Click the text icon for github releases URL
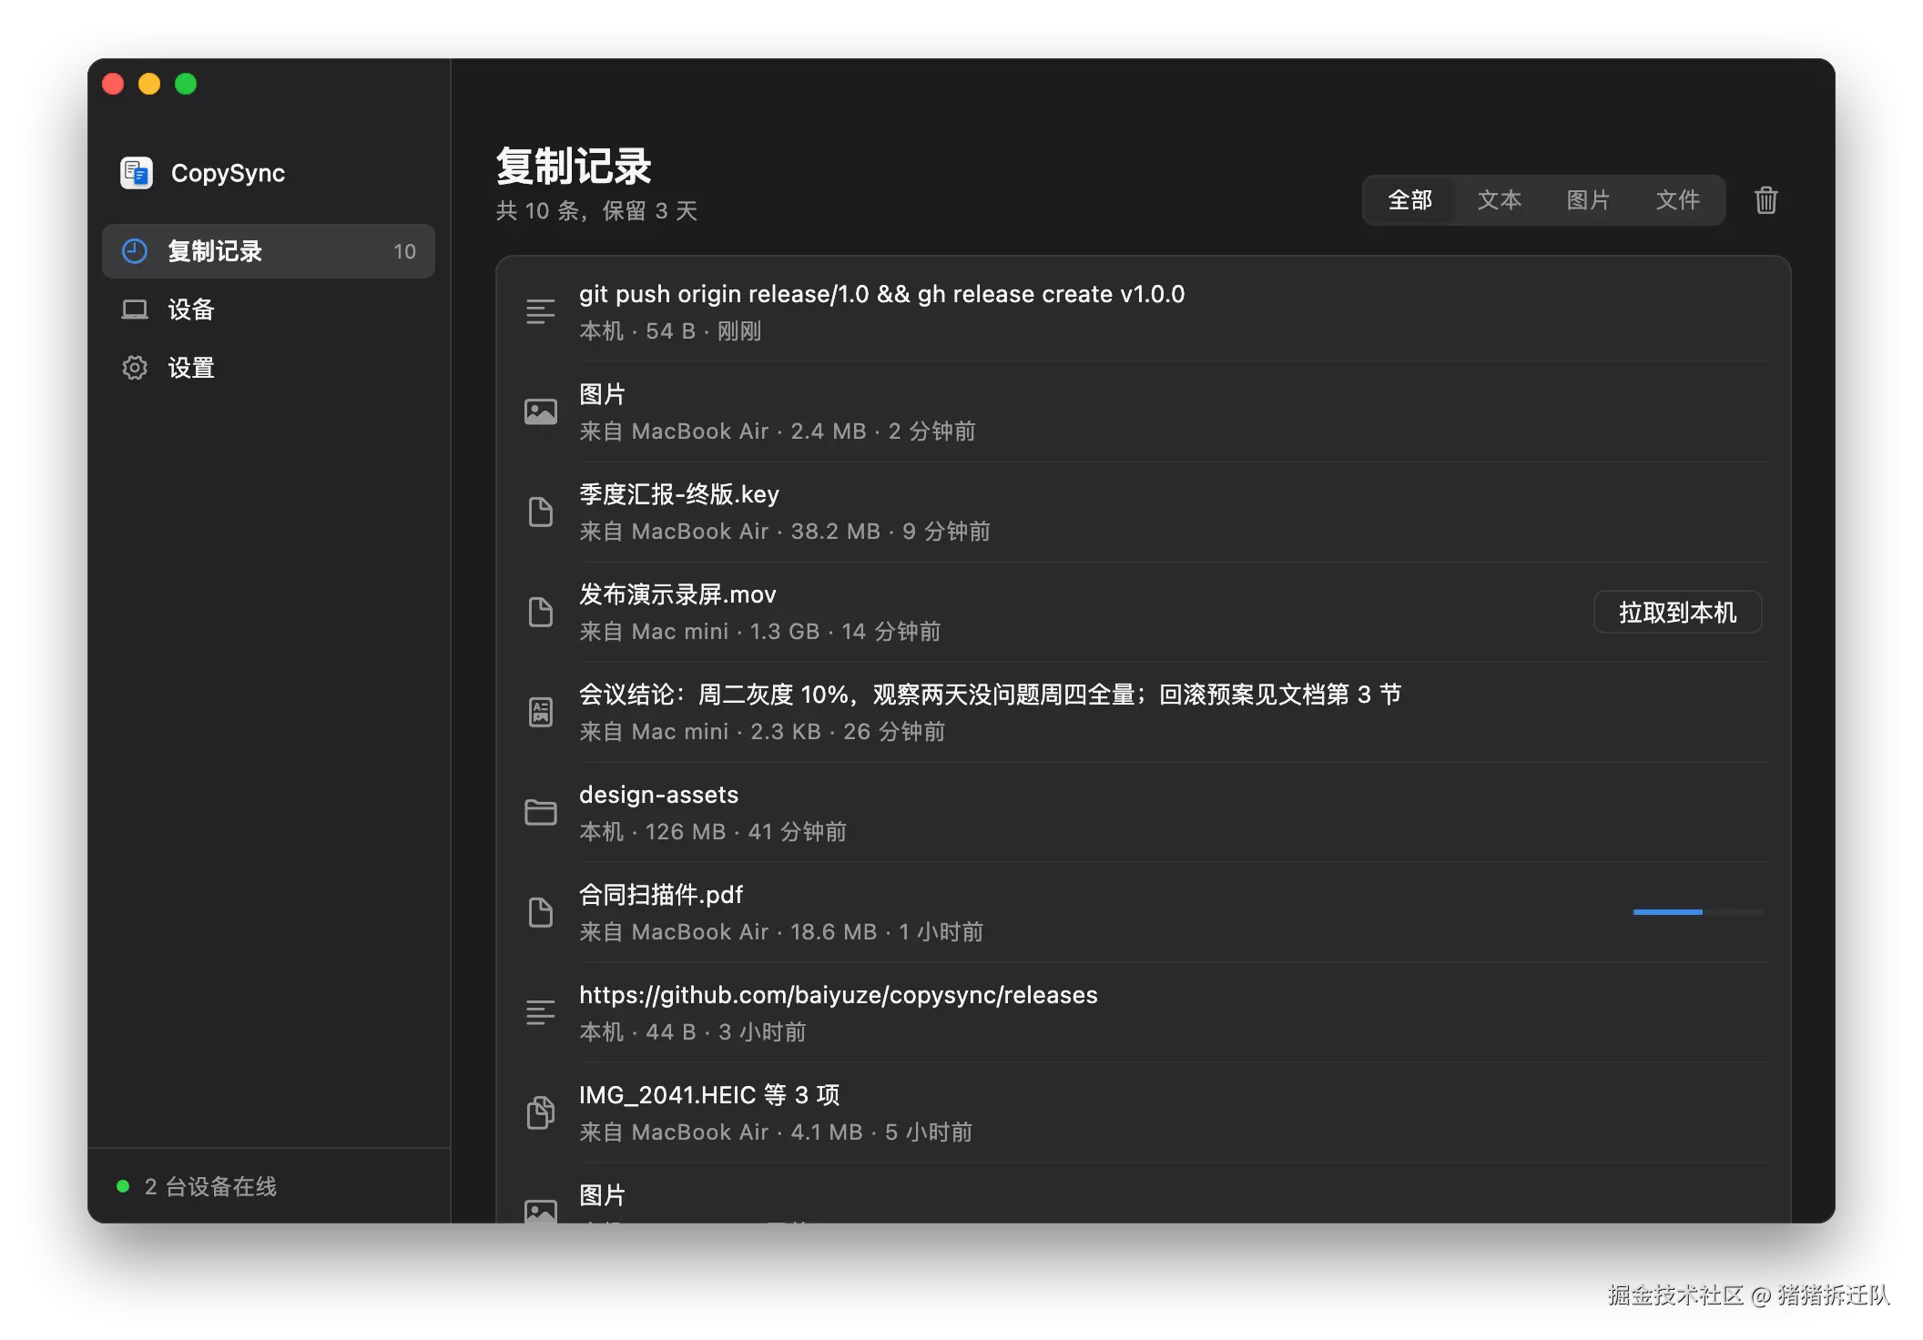 [x=540, y=1012]
